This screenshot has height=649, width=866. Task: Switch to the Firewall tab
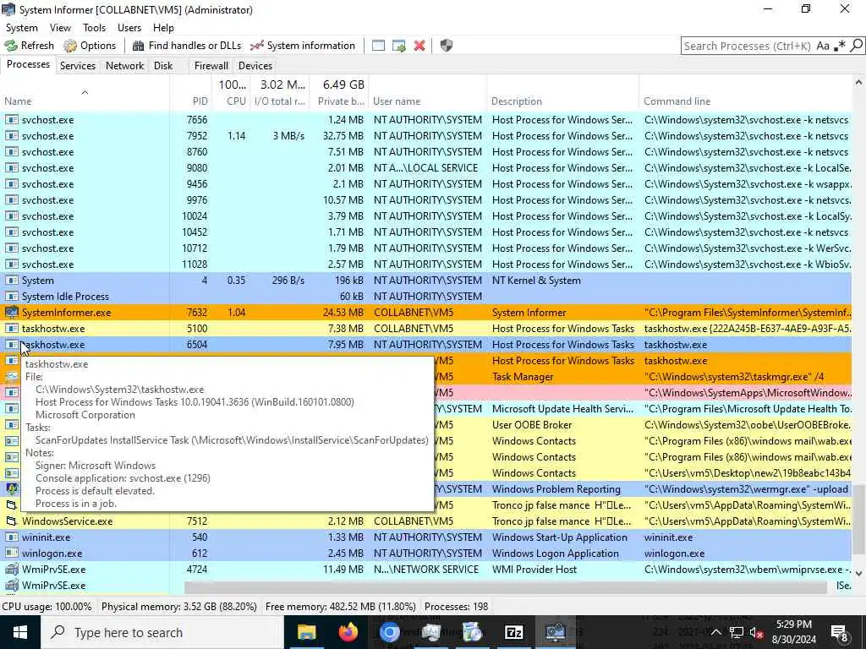pyautogui.click(x=211, y=66)
